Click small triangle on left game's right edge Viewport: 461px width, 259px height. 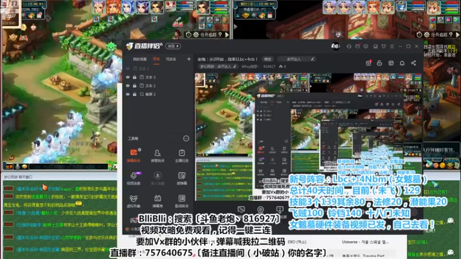[236, 26]
